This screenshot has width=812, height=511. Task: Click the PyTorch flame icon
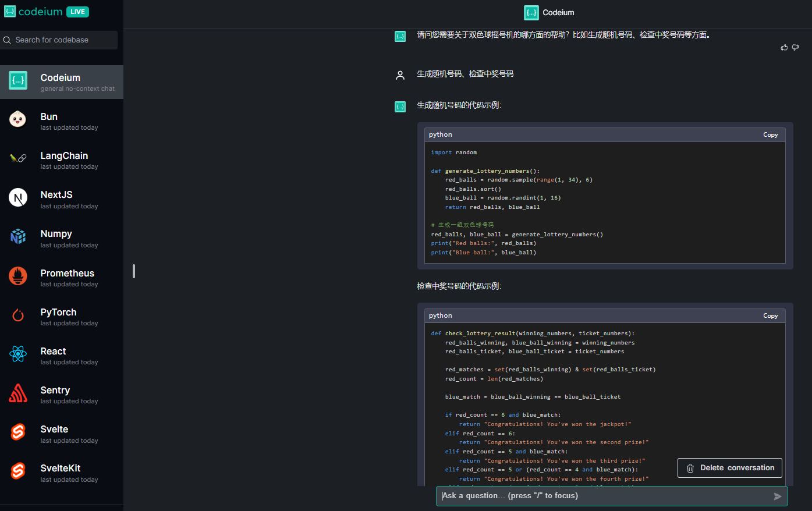18,315
